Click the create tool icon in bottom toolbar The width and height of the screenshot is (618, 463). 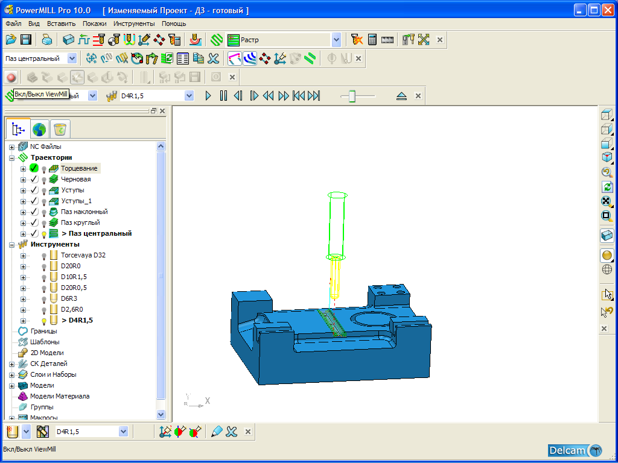coord(13,432)
